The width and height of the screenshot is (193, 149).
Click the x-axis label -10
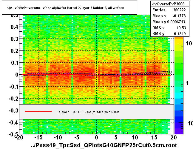[58, 138]
